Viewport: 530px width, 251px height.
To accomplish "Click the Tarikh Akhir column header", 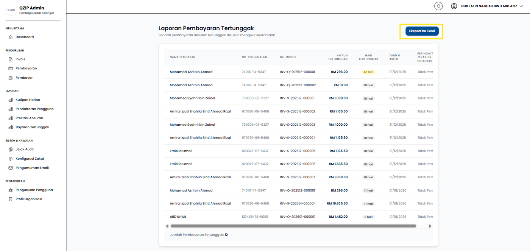I will pos(394,57).
